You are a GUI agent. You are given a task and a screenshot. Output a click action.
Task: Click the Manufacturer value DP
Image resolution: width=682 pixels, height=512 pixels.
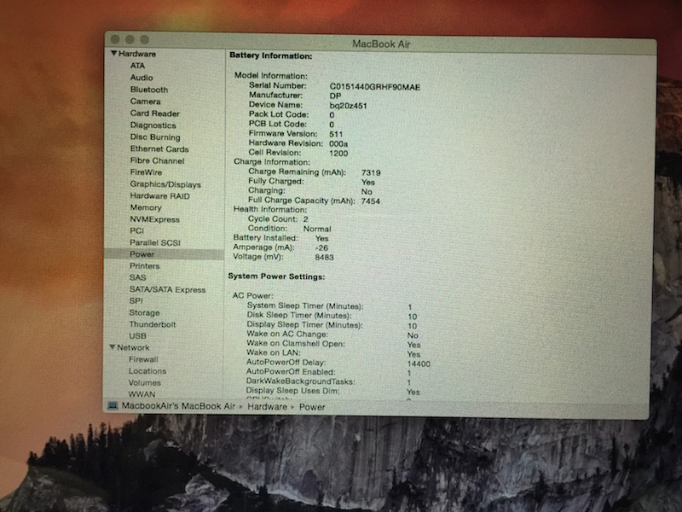[335, 96]
